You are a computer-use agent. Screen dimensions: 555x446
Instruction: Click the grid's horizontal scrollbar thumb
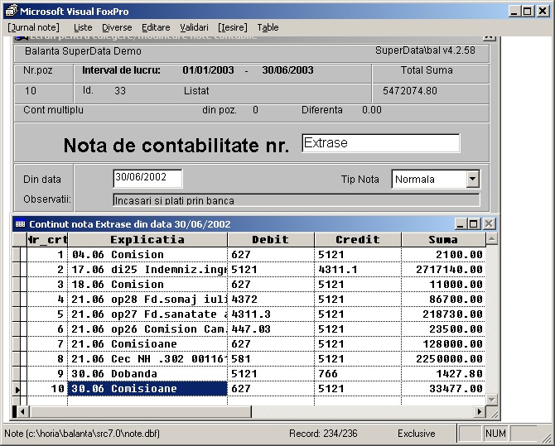pos(140,411)
